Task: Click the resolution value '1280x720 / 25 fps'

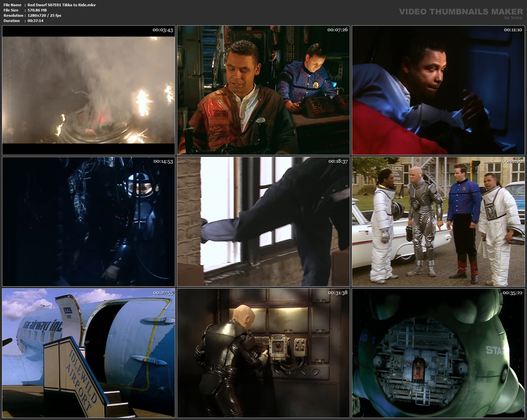Action: (44, 15)
